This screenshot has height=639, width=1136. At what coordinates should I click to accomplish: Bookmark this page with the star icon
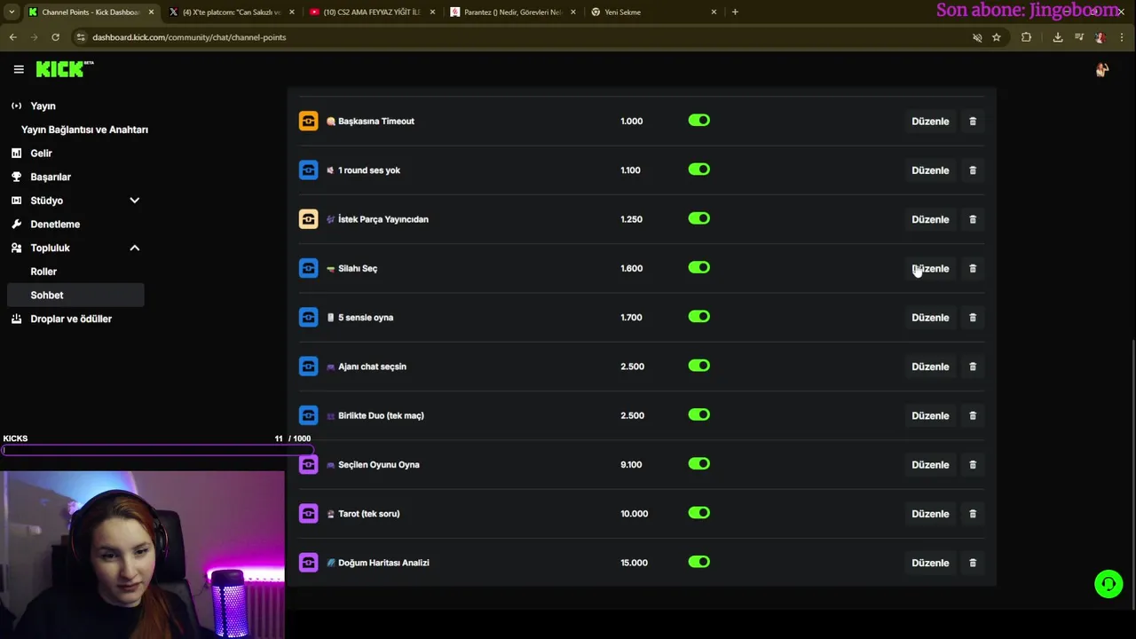(997, 37)
